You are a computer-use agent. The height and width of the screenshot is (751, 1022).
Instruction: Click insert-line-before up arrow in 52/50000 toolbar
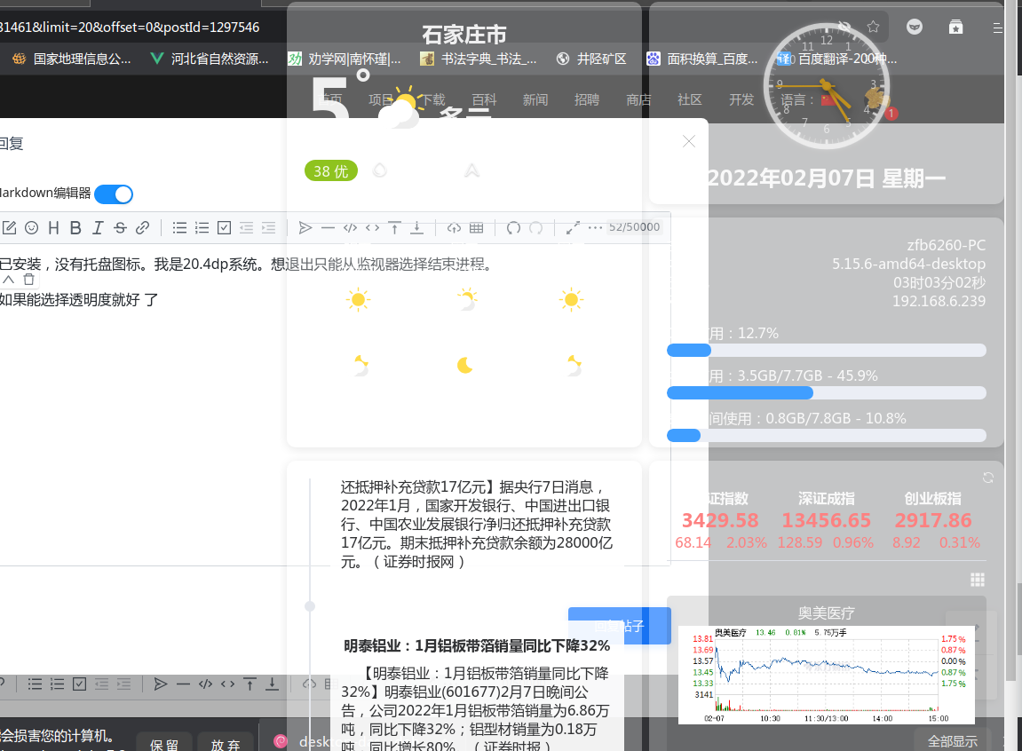[x=394, y=227]
